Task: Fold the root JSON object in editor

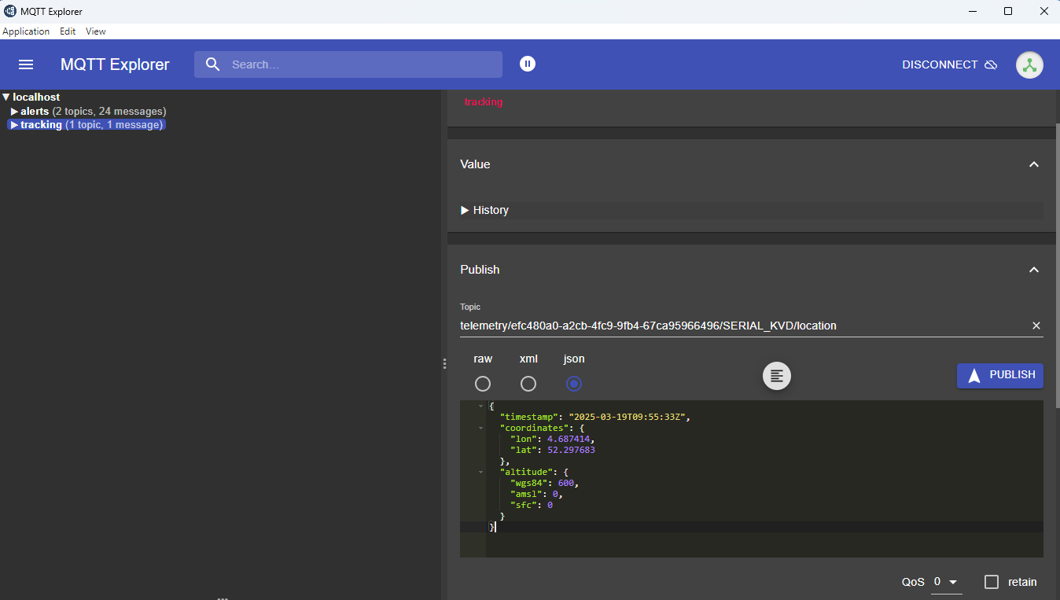Action: coord(480,406)
